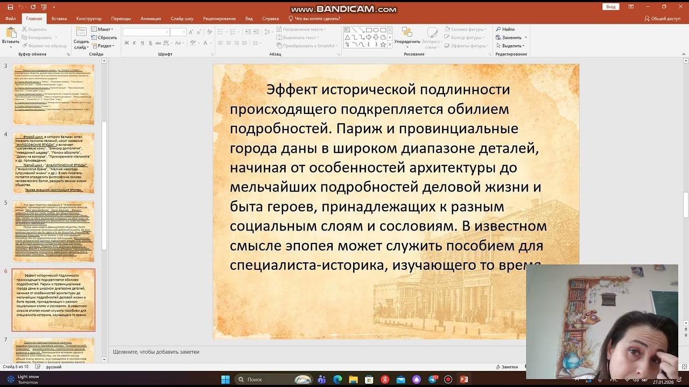Click Reset (Сбросить) slide layout
Screen dimensions: 689x387
coord(104,38)
